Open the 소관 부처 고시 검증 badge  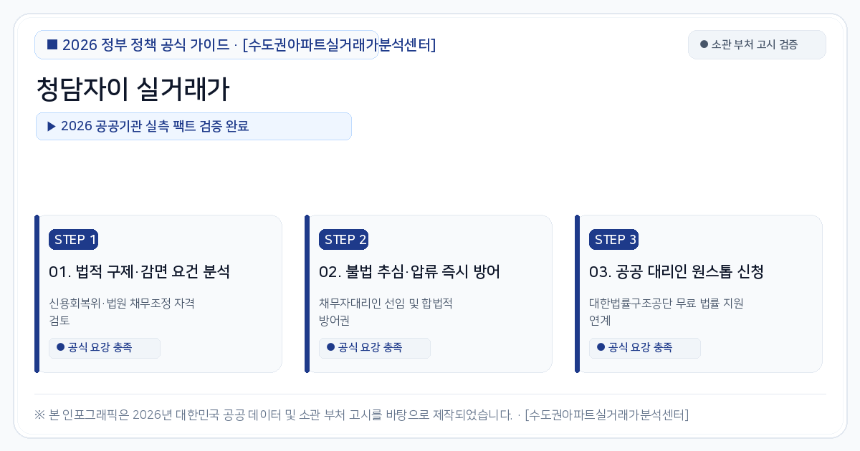(757, 44)
